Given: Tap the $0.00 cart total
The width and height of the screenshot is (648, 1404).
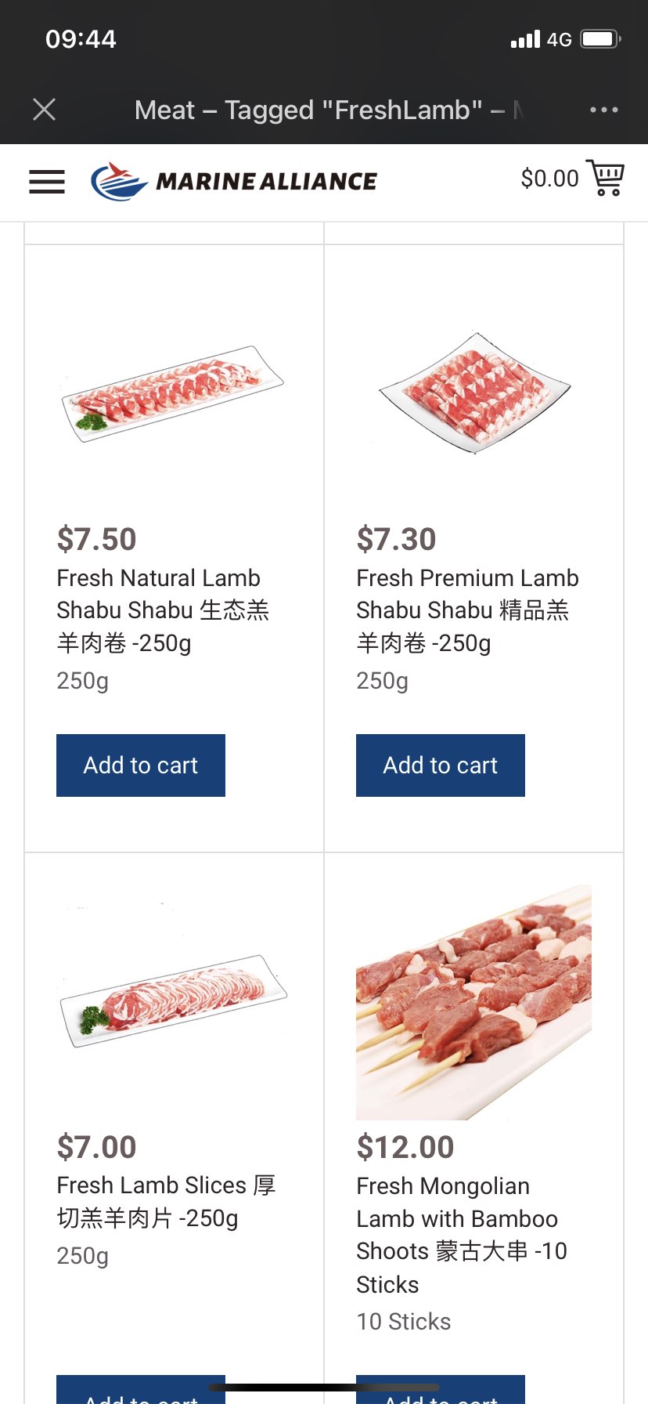Looking at the screenshot, I should 549,179.
